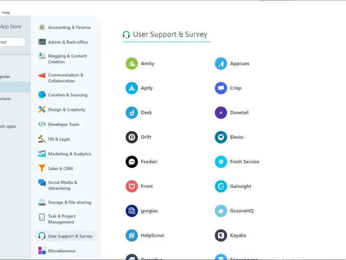The width and height of the screenshot is (346, 260).
Task: Choose the Desk app icon
Action: pyautogui.click(x=132, y=113)
